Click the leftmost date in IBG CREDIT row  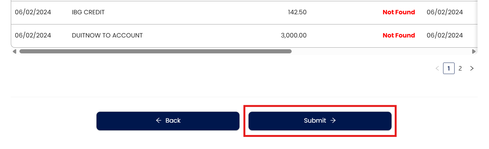33,12
